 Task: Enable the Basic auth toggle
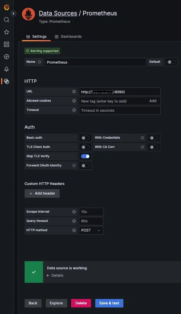(x=85, y=138)
